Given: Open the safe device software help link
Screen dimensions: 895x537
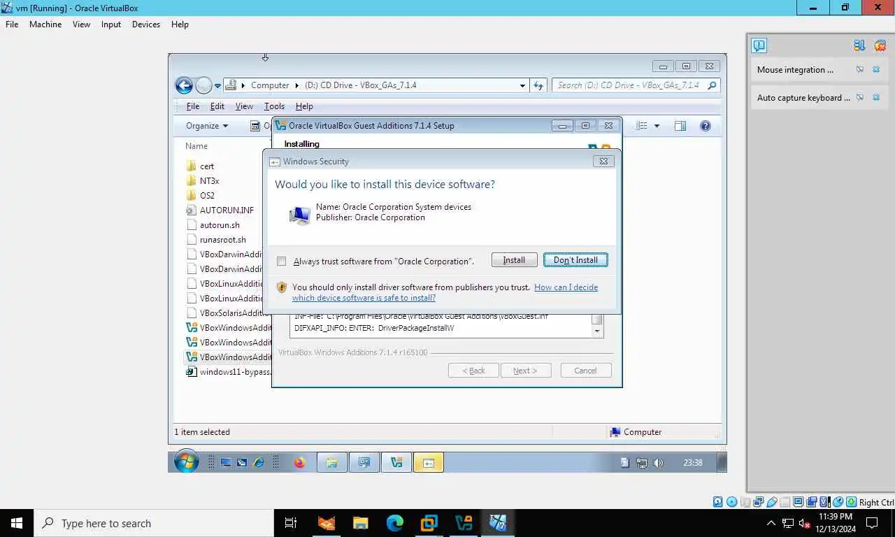Looking at the screenshot, I should (x=445, y=292).
